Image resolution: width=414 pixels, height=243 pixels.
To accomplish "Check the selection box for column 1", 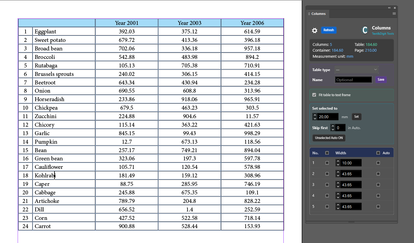I will point(327,163).
